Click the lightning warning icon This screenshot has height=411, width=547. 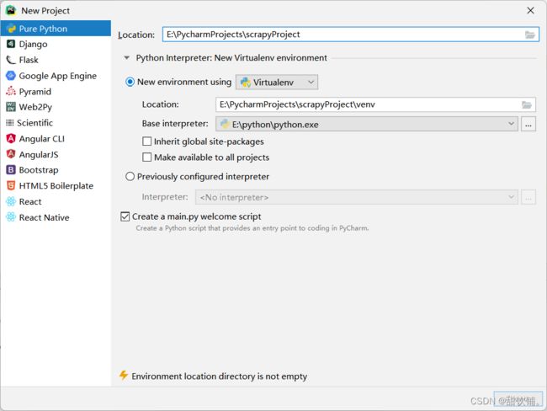(124, 376)
